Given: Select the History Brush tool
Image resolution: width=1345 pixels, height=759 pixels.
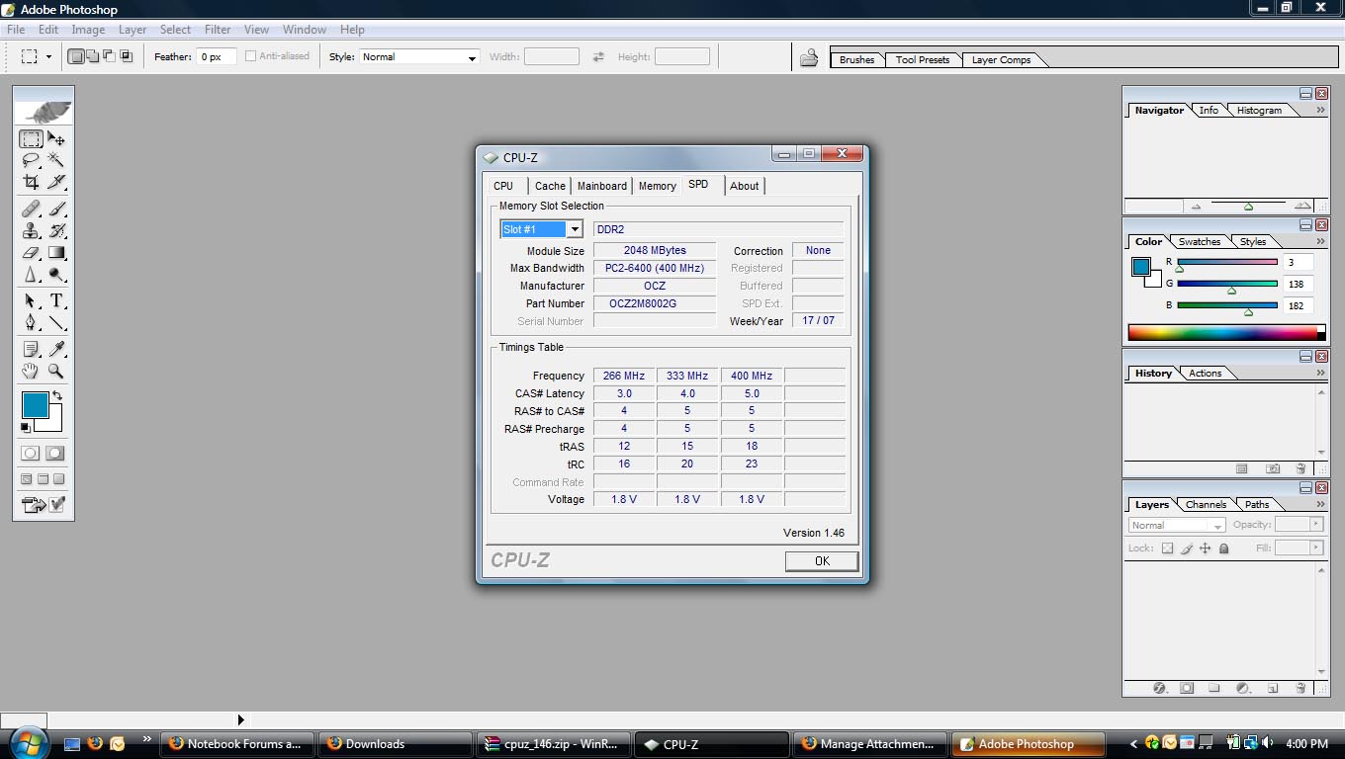Looking at the screenshot, I should tap(56, 230).
